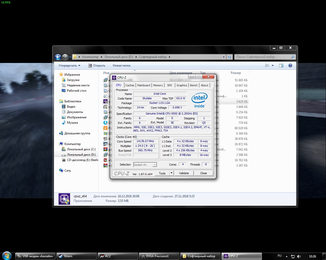The image size is (326, 260).
Task: Open the Музыка library
Action: [x=72, y=123]
